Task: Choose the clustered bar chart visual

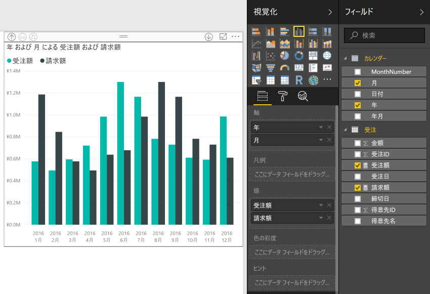Action: click(x=285, y=32)
